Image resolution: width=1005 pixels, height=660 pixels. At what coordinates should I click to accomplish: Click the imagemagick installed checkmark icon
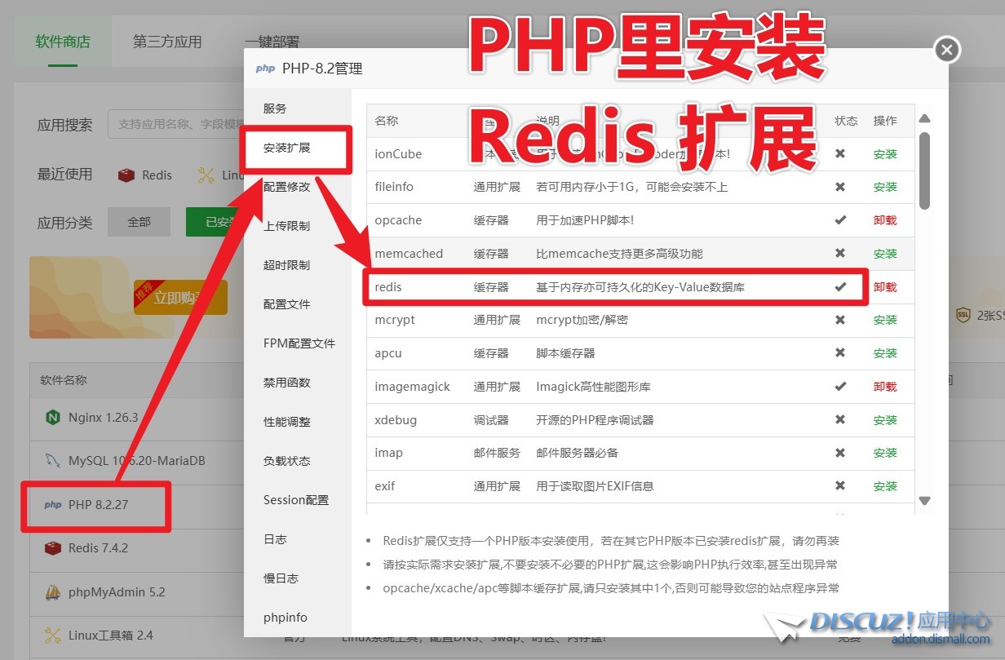coord(840,387)
